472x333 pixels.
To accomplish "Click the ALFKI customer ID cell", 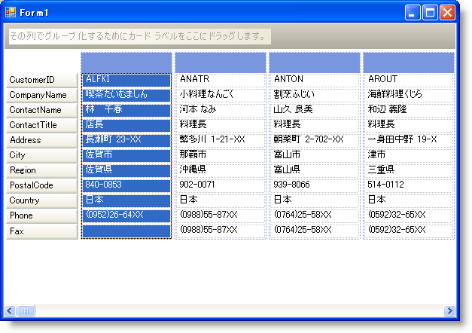I will tap(126, 80).
